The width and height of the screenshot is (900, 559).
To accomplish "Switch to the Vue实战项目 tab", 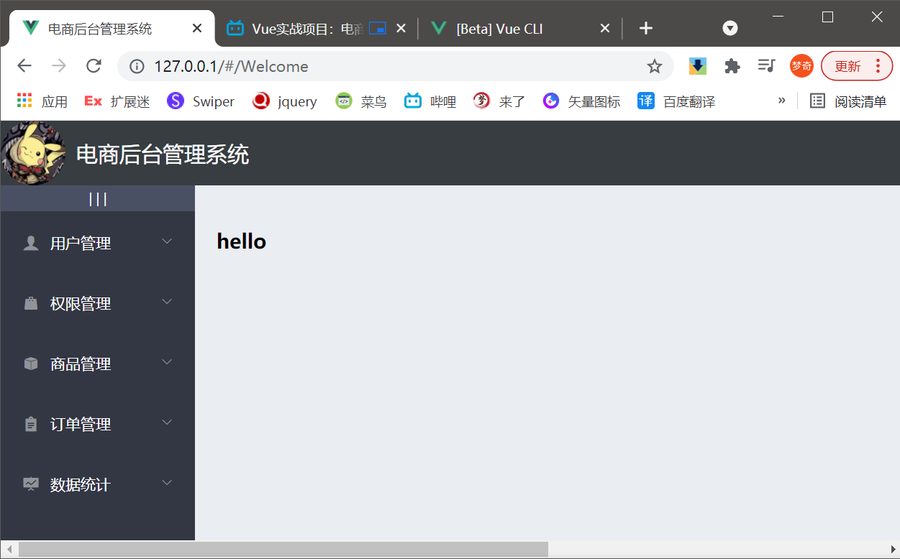I will pos(302,28).
